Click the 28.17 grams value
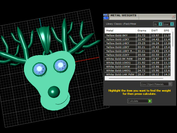The height and width of the screenshot is (133, 177). pyautogui.click(x=141, y=75)
